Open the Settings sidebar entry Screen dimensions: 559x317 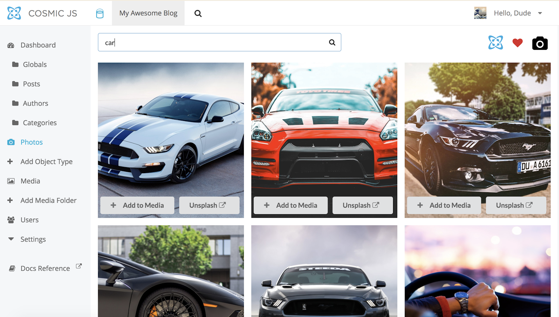tap(33, 239)
